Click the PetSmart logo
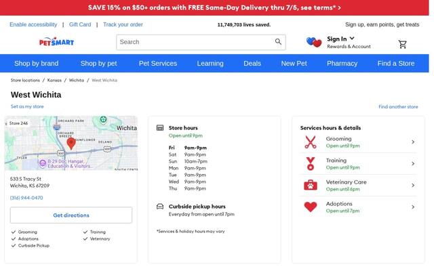The width and height of the screenshot is (434, 271). pyautogui.click(x=56, y=42)
